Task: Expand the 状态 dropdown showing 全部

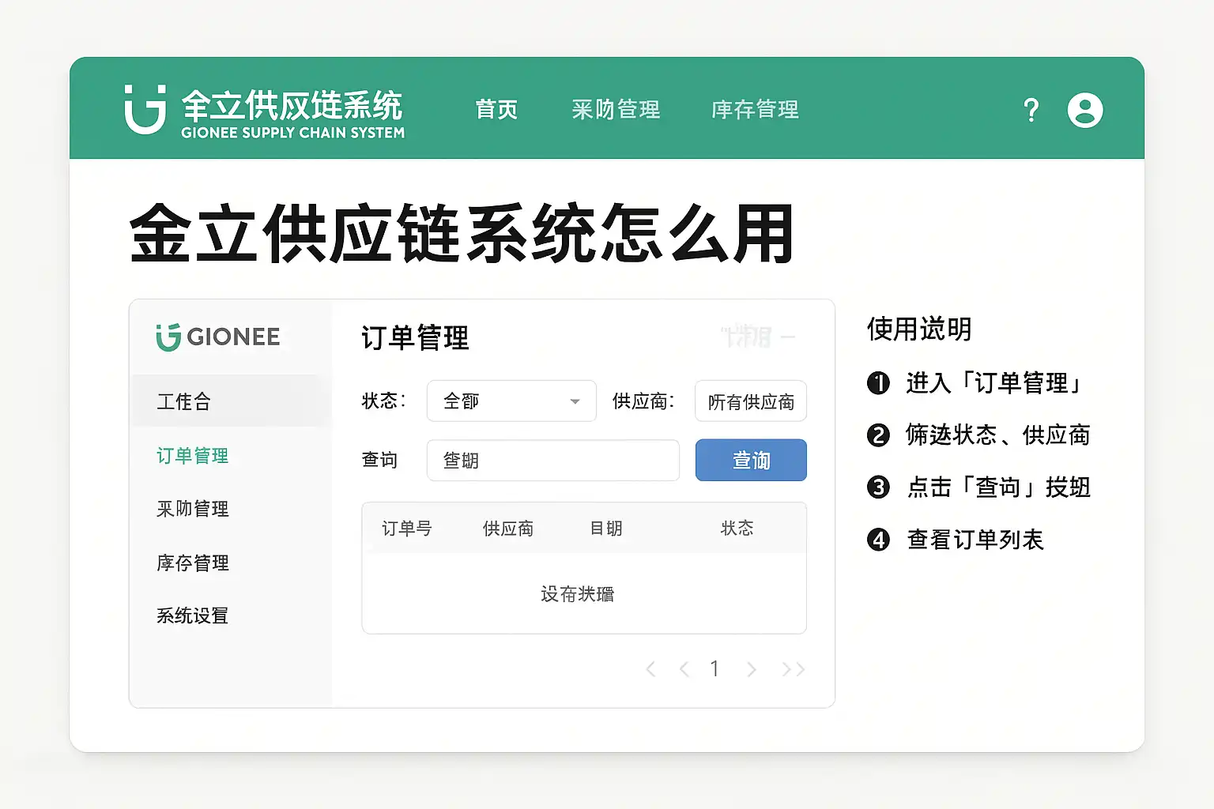Action: coord(511,401)
